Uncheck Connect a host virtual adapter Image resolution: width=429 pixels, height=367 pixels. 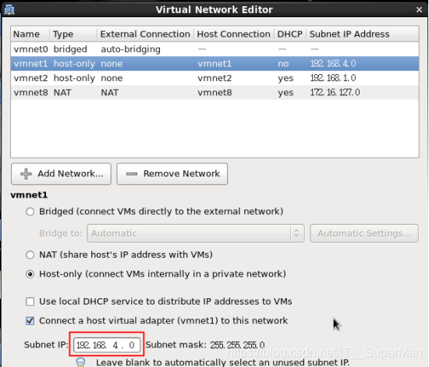coord(30,321)
